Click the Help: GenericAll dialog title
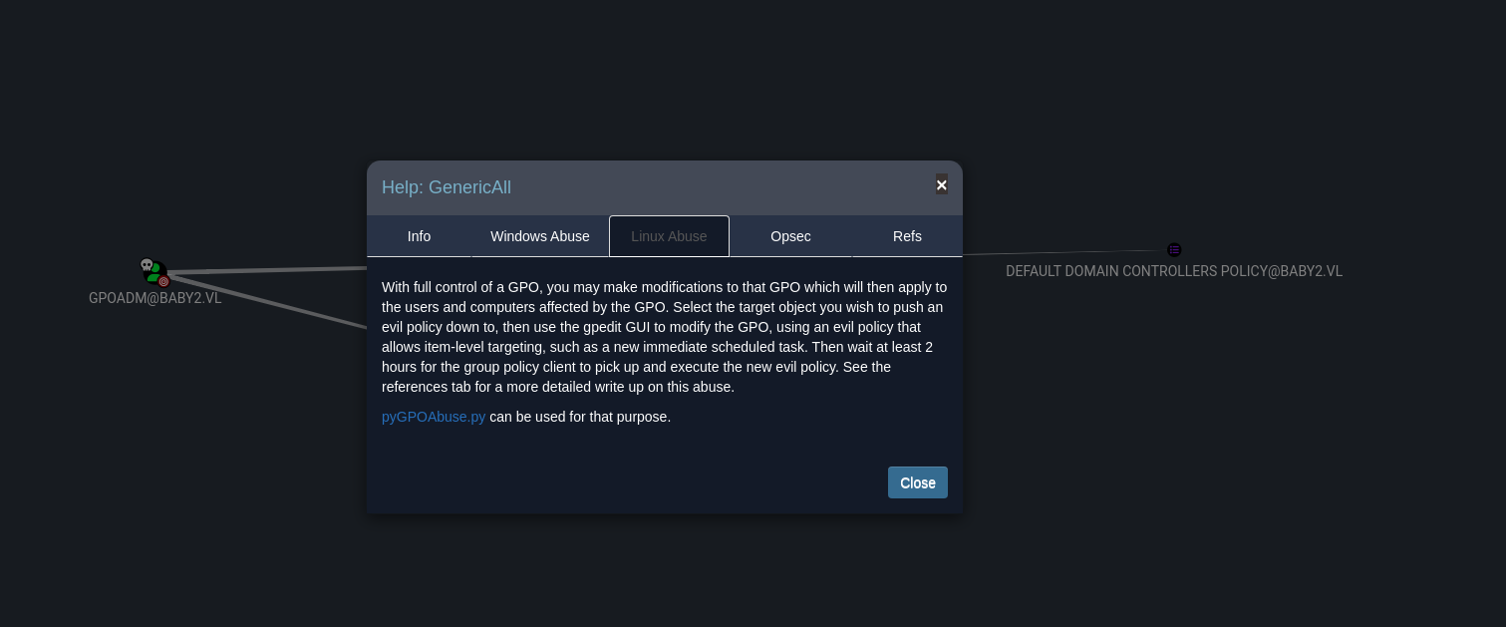Image resolution: width=1506 pixels, height=627 pixels. coord(447,187)
